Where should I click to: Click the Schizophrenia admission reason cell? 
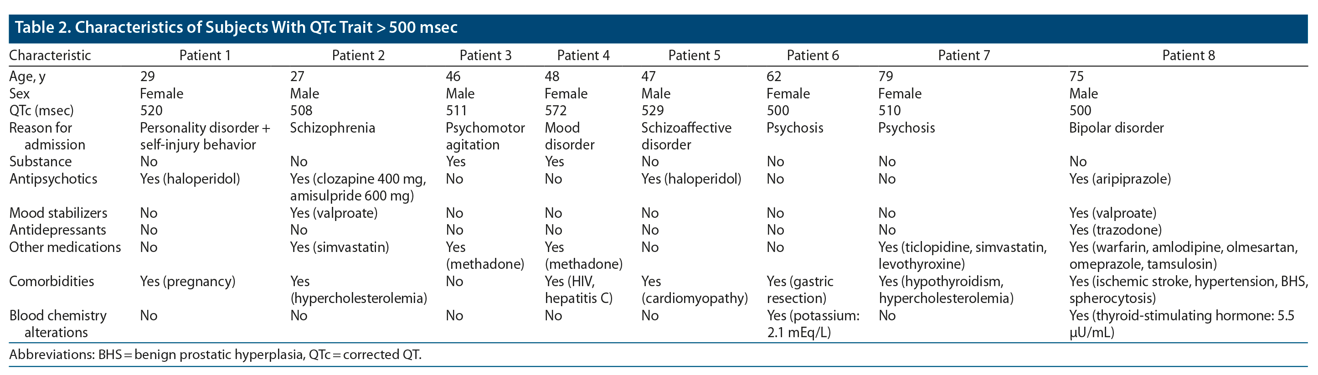tap(332, 128)
